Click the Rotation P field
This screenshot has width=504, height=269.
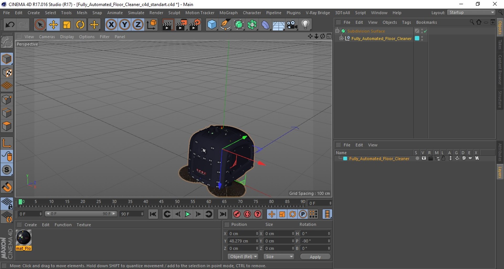316,241
